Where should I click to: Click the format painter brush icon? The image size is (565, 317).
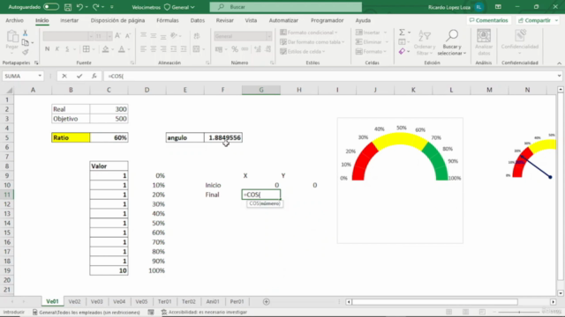pos(26,53)
